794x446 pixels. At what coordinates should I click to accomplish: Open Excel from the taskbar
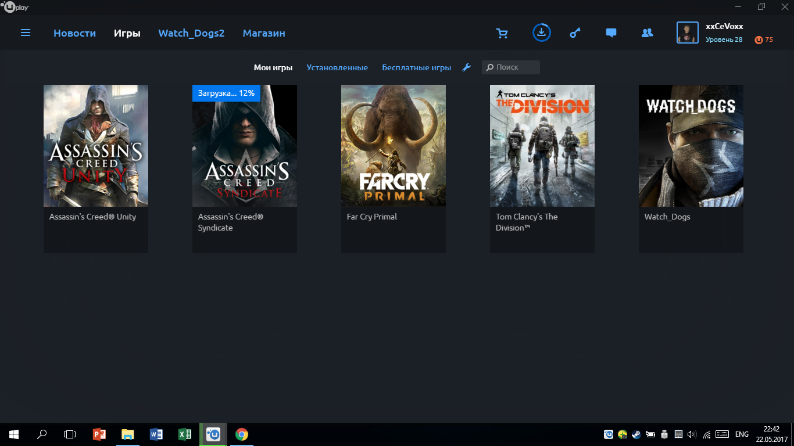[184, 434]
